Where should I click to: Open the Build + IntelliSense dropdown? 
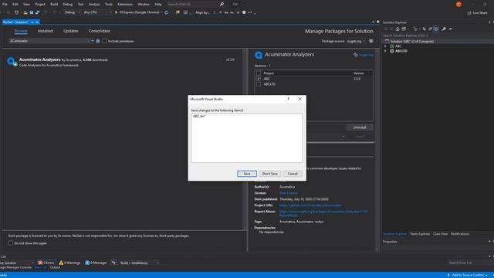139,263
